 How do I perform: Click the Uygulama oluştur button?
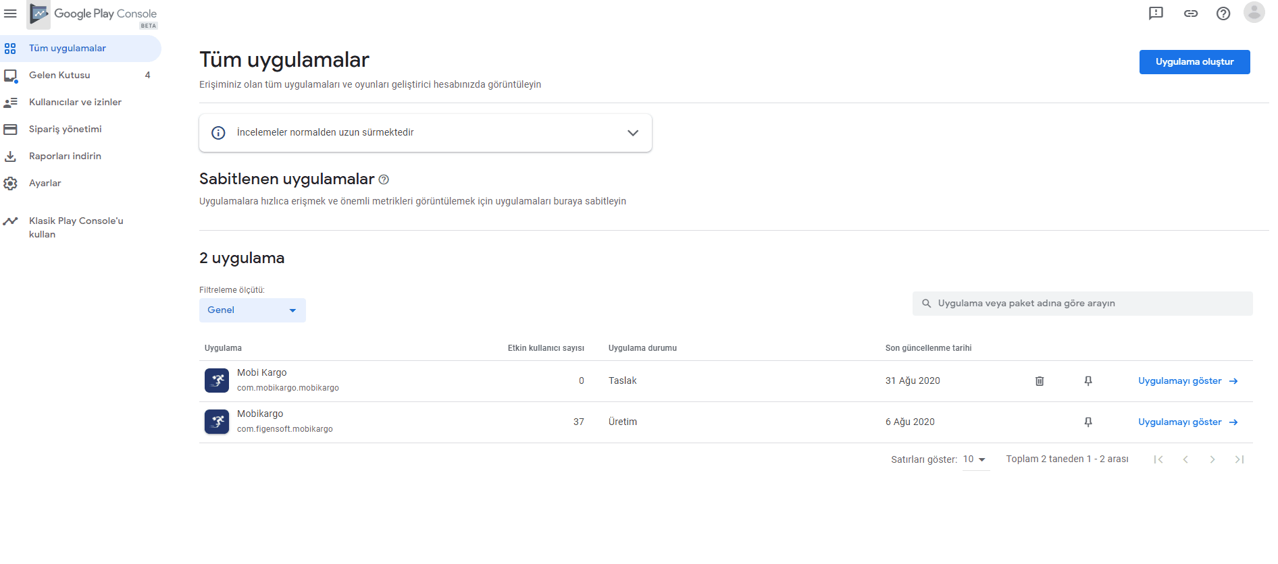(x=1194, y=62)
